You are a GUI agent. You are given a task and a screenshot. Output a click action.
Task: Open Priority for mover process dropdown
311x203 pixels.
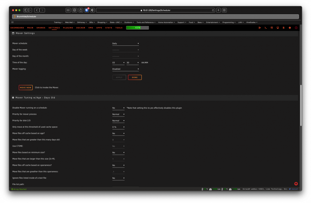coord(118,114)
